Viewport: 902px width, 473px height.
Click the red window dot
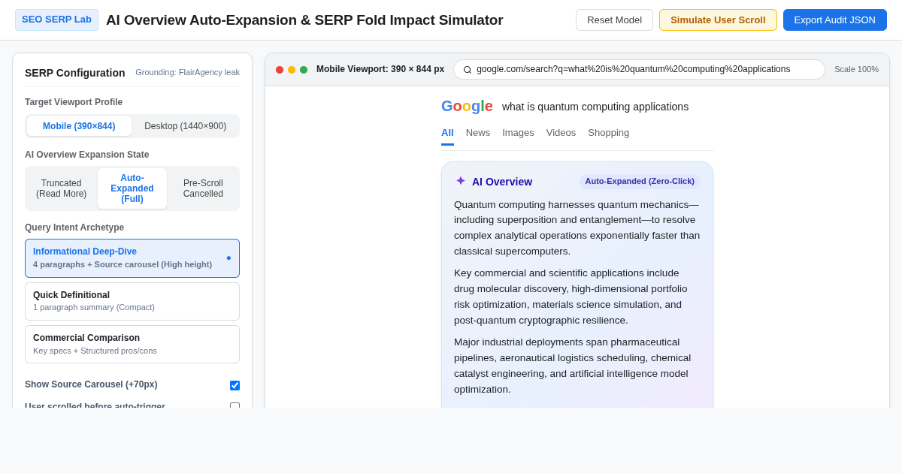coord(280,70)
